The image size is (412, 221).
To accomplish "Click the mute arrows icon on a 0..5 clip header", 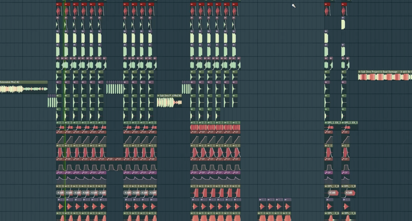I will (x=57, y=123).
